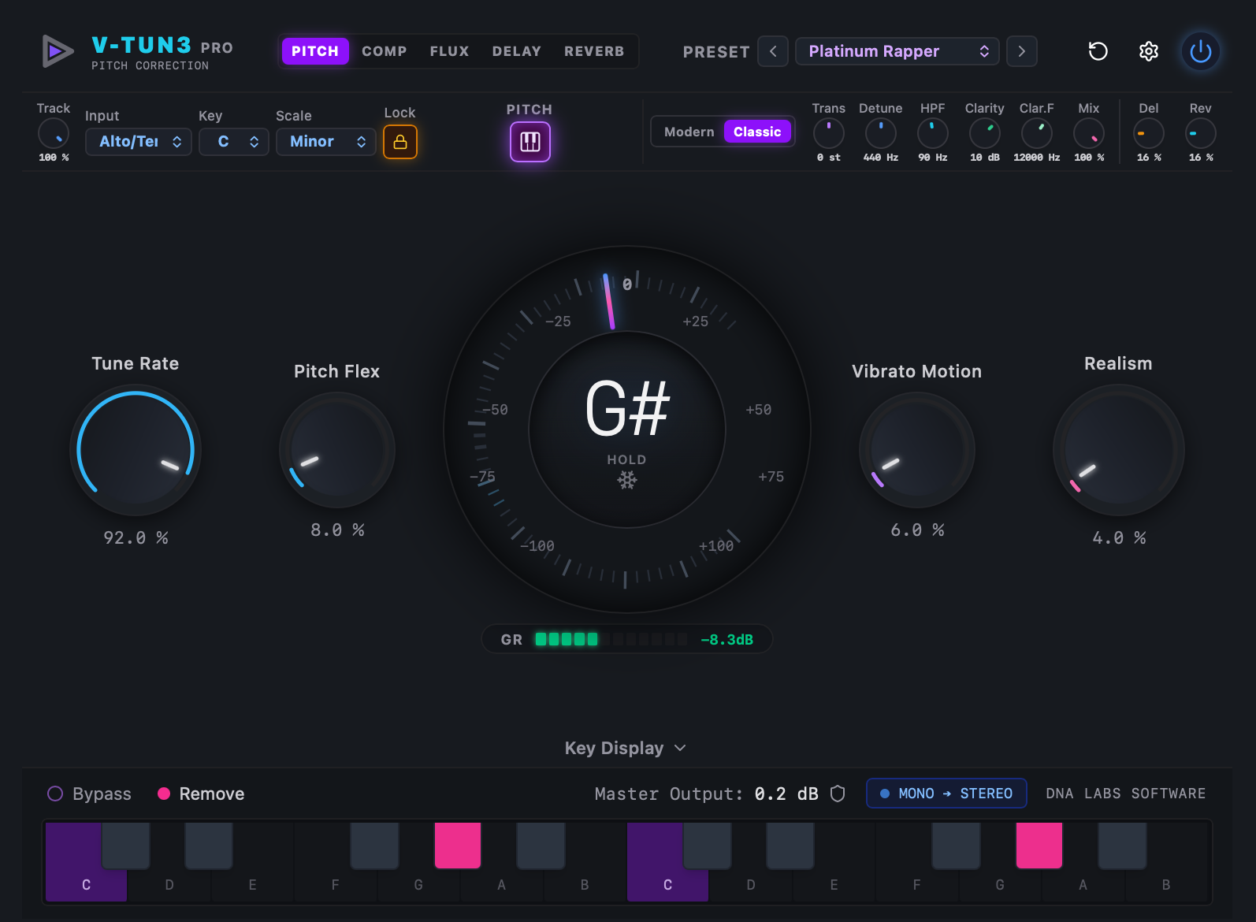
Task: Switch to the COMP tab
Action: [385, 51]
